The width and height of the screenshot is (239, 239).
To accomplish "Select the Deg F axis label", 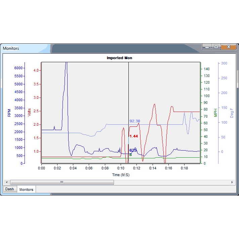I will [x=232, y=113].
